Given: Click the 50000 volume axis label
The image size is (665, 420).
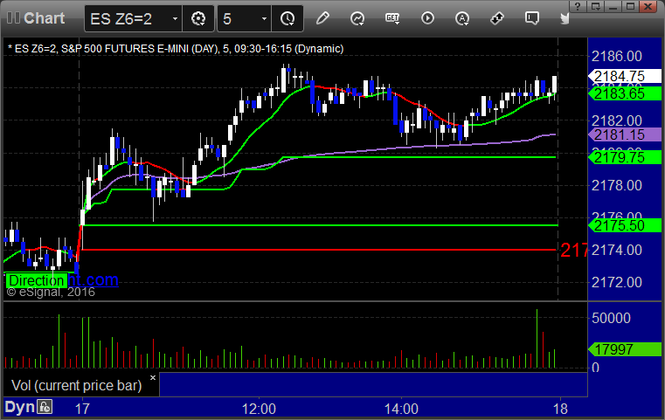Looking at the screenshot, I should 611,318.
